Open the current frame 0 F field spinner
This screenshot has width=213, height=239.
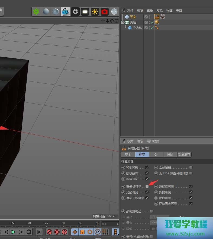coord(118,224)
